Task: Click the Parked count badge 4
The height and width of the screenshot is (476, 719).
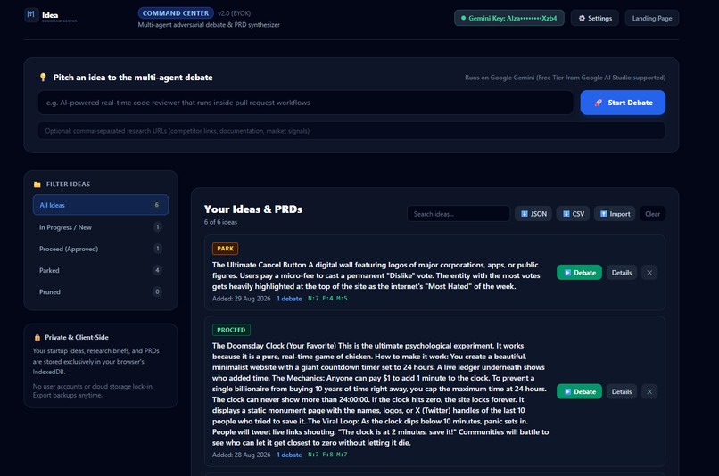Action: point(157,270)
